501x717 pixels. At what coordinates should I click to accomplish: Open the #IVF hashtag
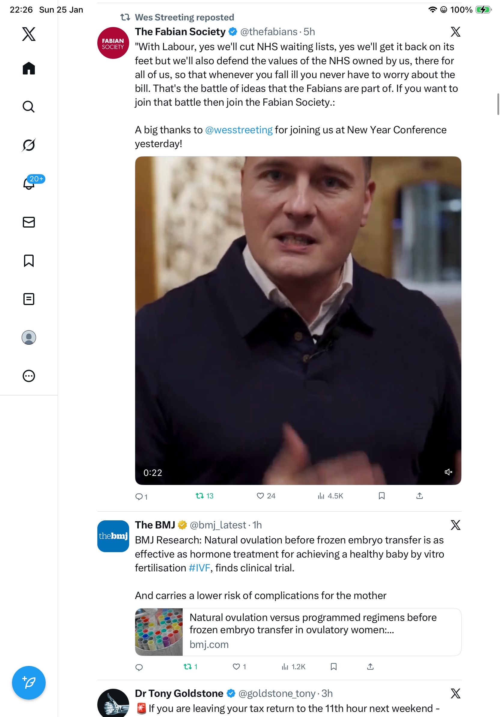click(x=199, y=568)
